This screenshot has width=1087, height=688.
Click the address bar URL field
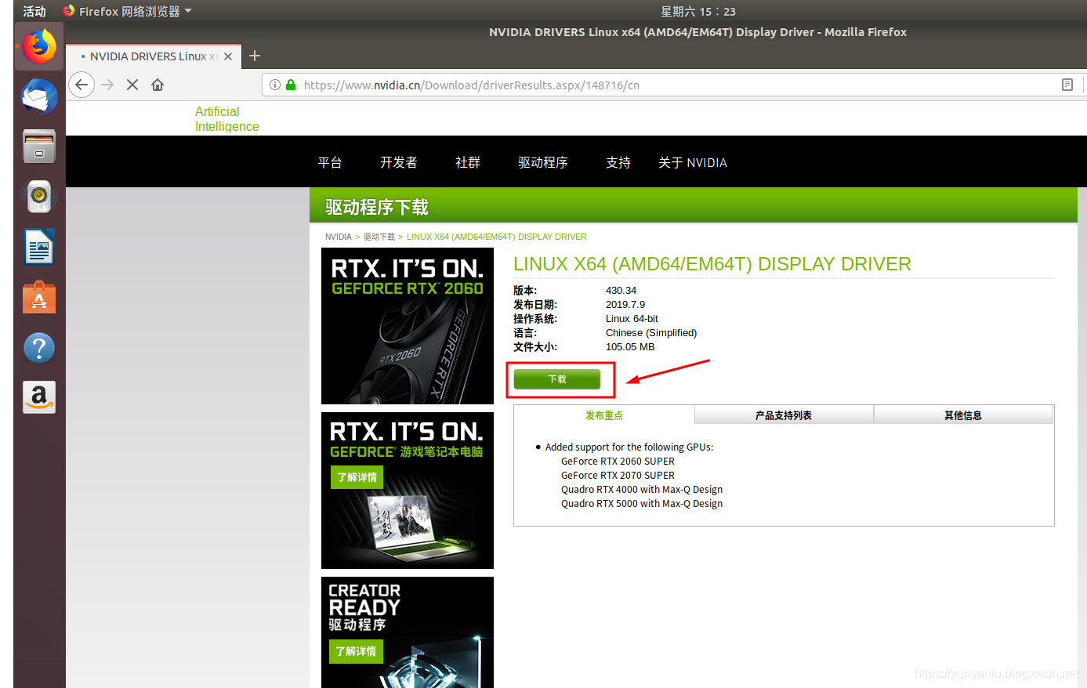click(x=674, y=85)
